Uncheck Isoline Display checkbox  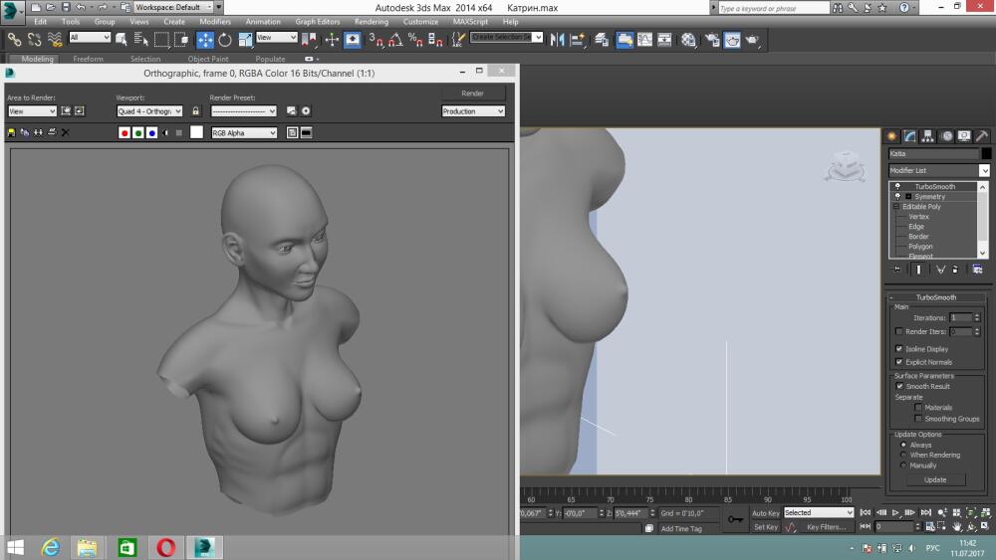click(898, 349)
